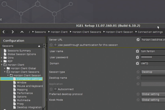165x110 pixels.
Task: Enable passthrough authentication for this session checkbox
Action: pos(55,45)
